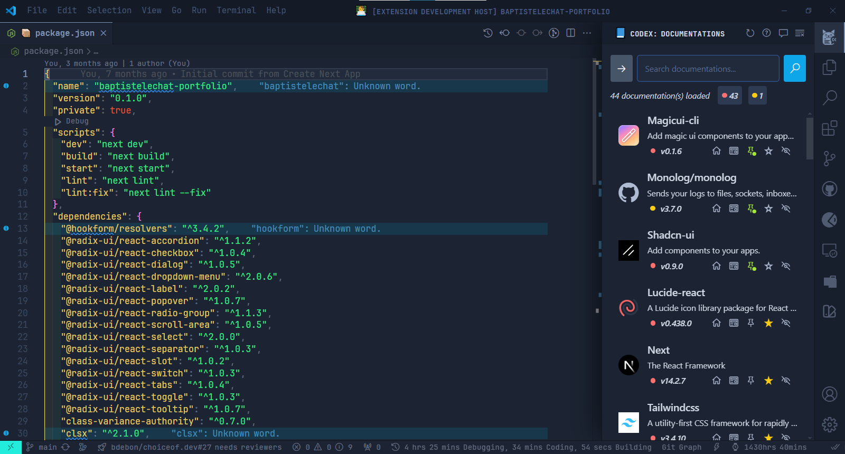The height and width of the screenshot is (454, 845).
Task: Open Lucide-react documentation title
Action: 676,292
